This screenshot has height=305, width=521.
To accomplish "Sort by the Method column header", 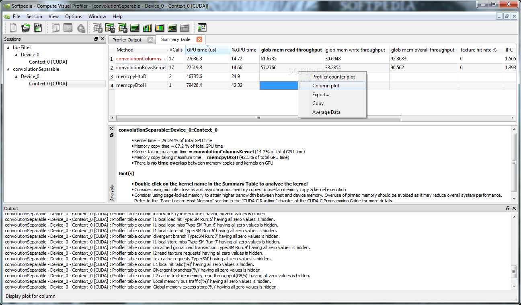I will (x=142, y=50).
